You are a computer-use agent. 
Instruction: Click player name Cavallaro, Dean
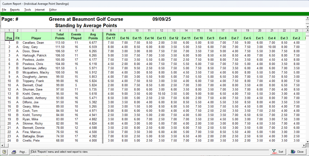(33, 43)
